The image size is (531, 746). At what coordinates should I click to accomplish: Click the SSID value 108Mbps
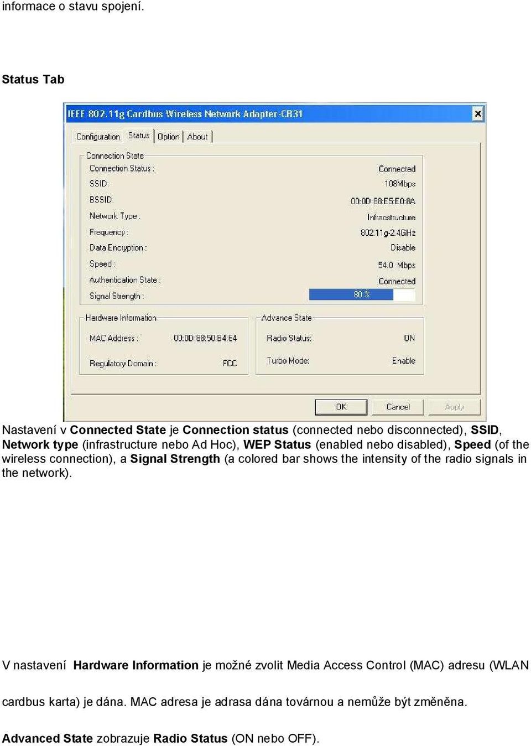click(x=400, y=184)
